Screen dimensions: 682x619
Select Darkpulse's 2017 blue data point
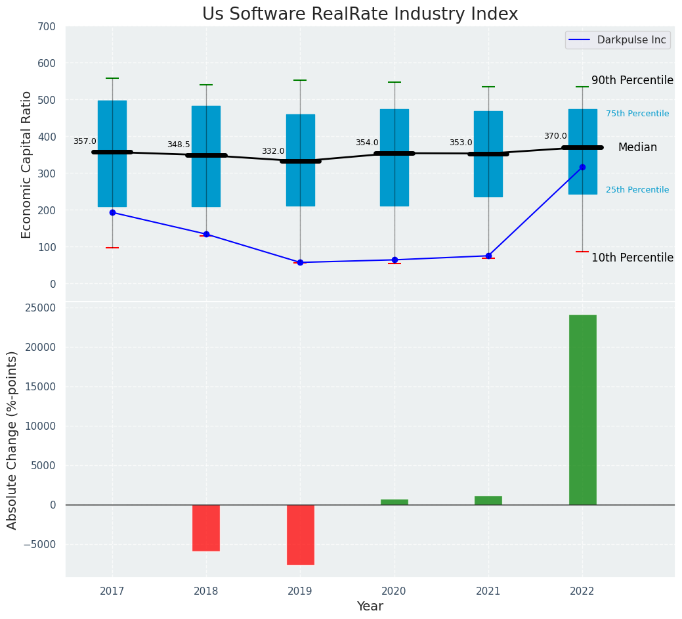tap(112, 213)
